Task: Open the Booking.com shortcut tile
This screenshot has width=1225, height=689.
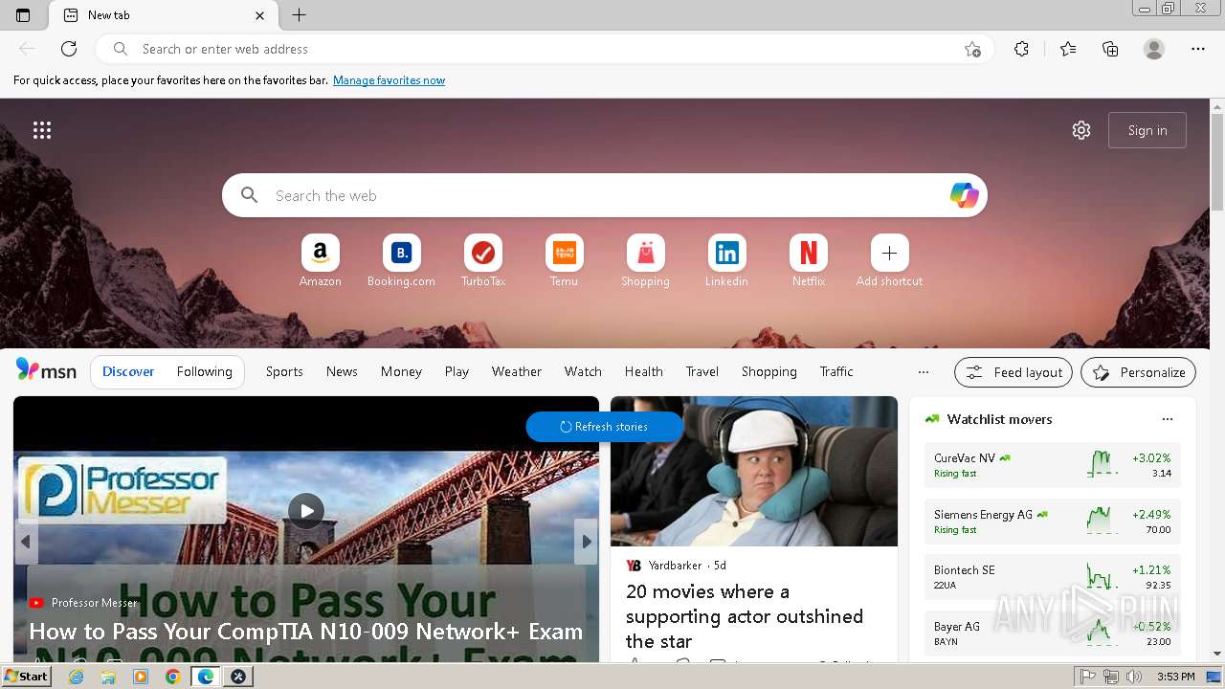Action: (x=401, y=261)
